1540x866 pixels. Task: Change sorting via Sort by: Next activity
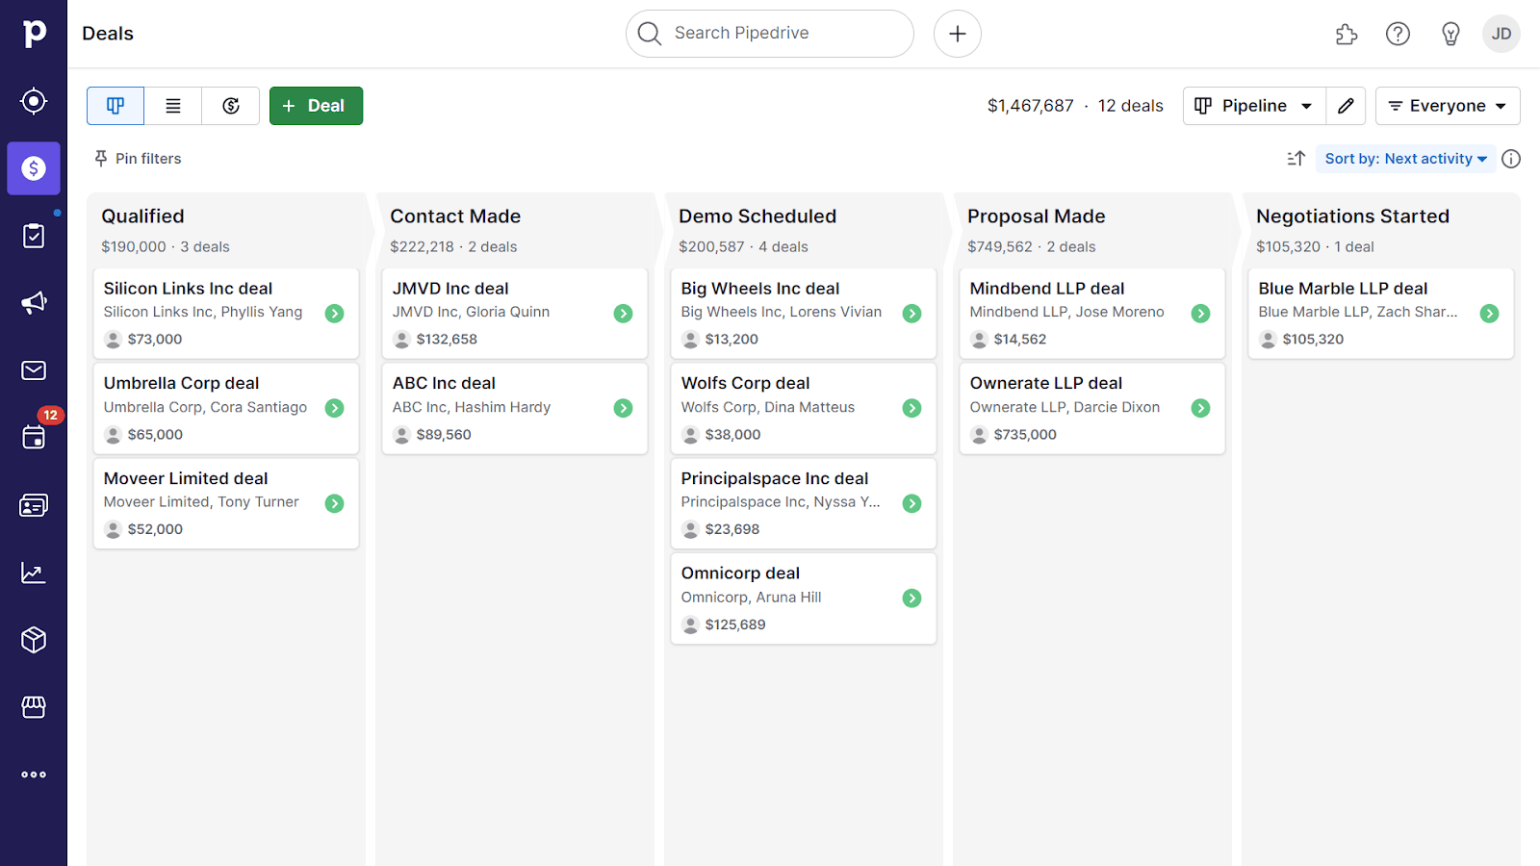1404,158
